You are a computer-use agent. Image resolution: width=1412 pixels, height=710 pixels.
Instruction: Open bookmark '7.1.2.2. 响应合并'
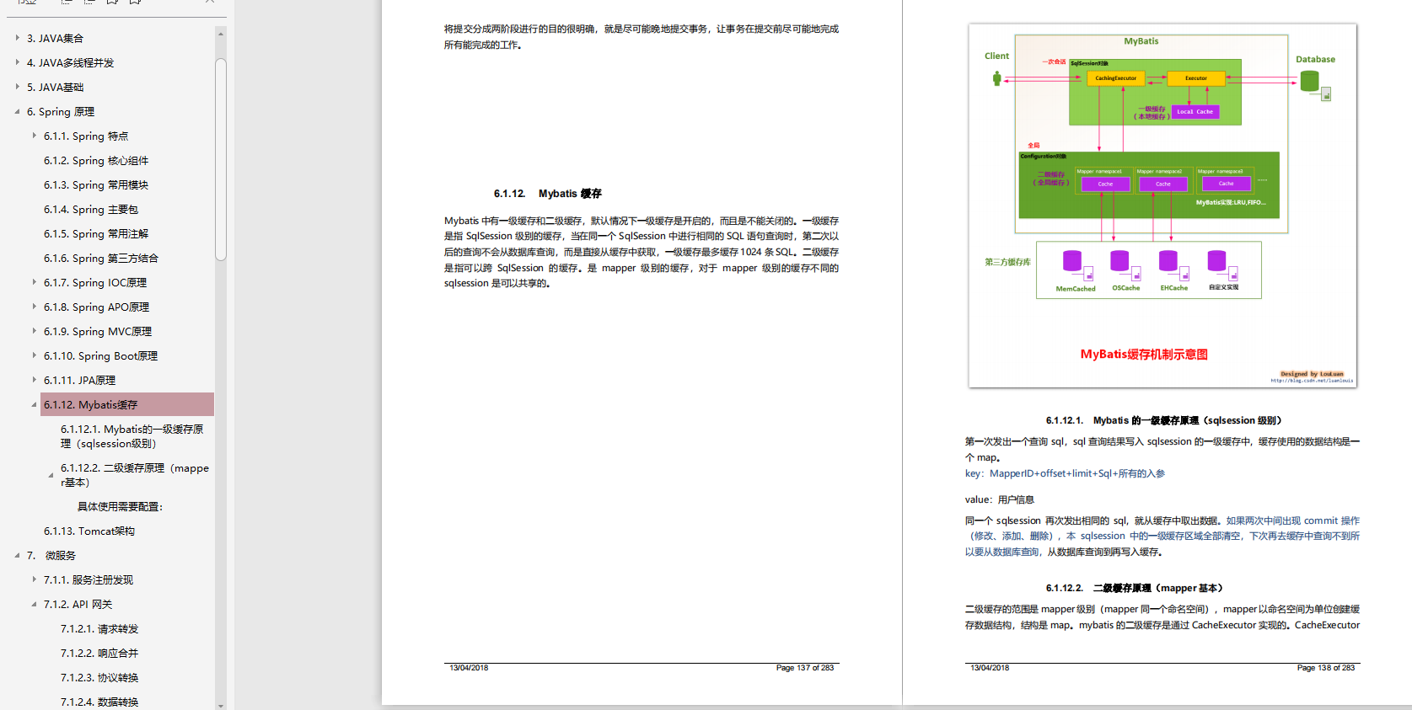coord(99,653)
